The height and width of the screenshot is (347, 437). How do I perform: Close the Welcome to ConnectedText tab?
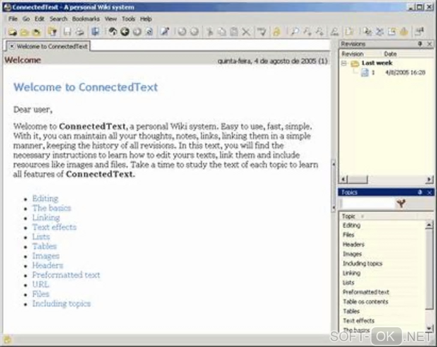[x=12, y=46]
